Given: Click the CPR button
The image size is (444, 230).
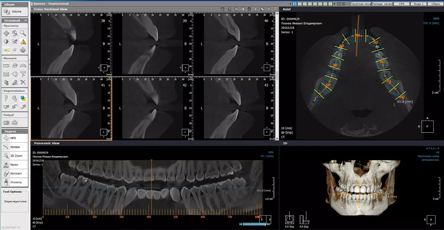Looking at the screenshot, I should (x=402, y=4).
